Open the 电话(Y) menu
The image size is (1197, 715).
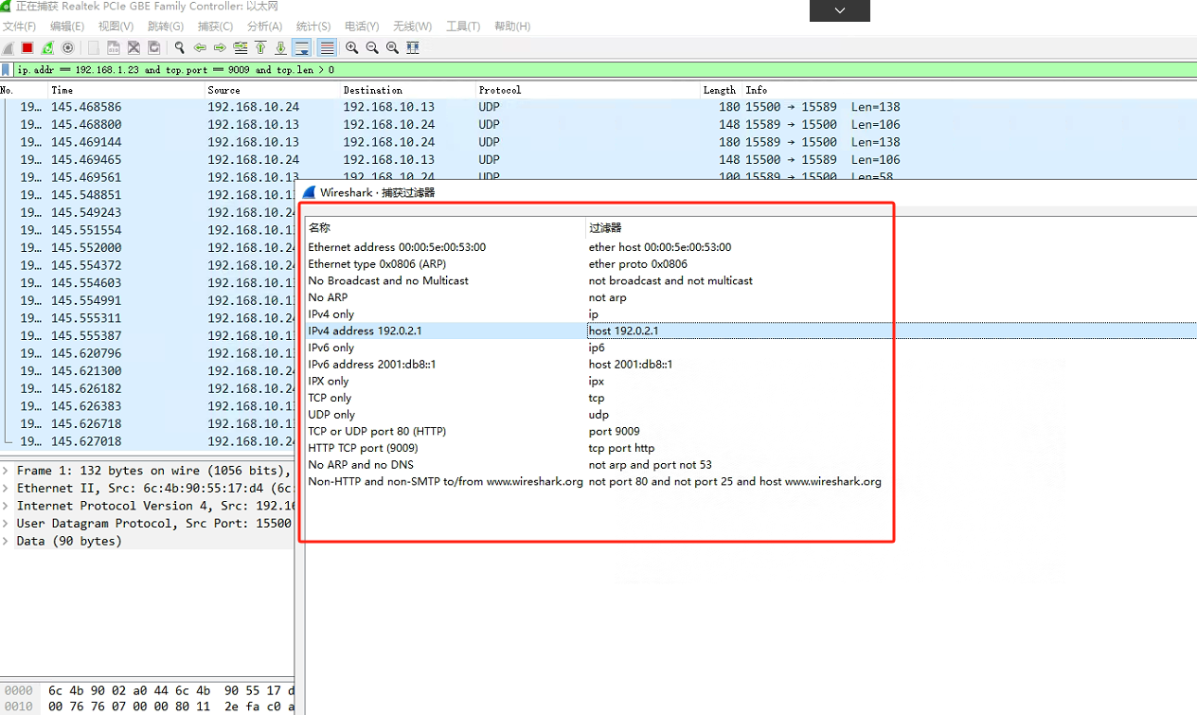pos(362,27)
